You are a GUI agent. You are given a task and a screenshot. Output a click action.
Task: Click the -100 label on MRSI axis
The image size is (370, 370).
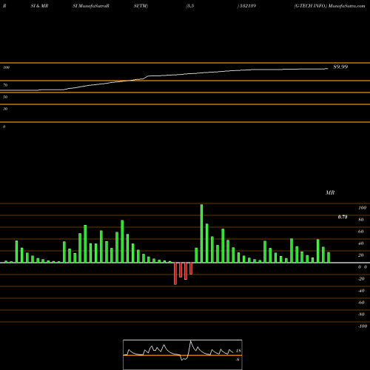363,326
